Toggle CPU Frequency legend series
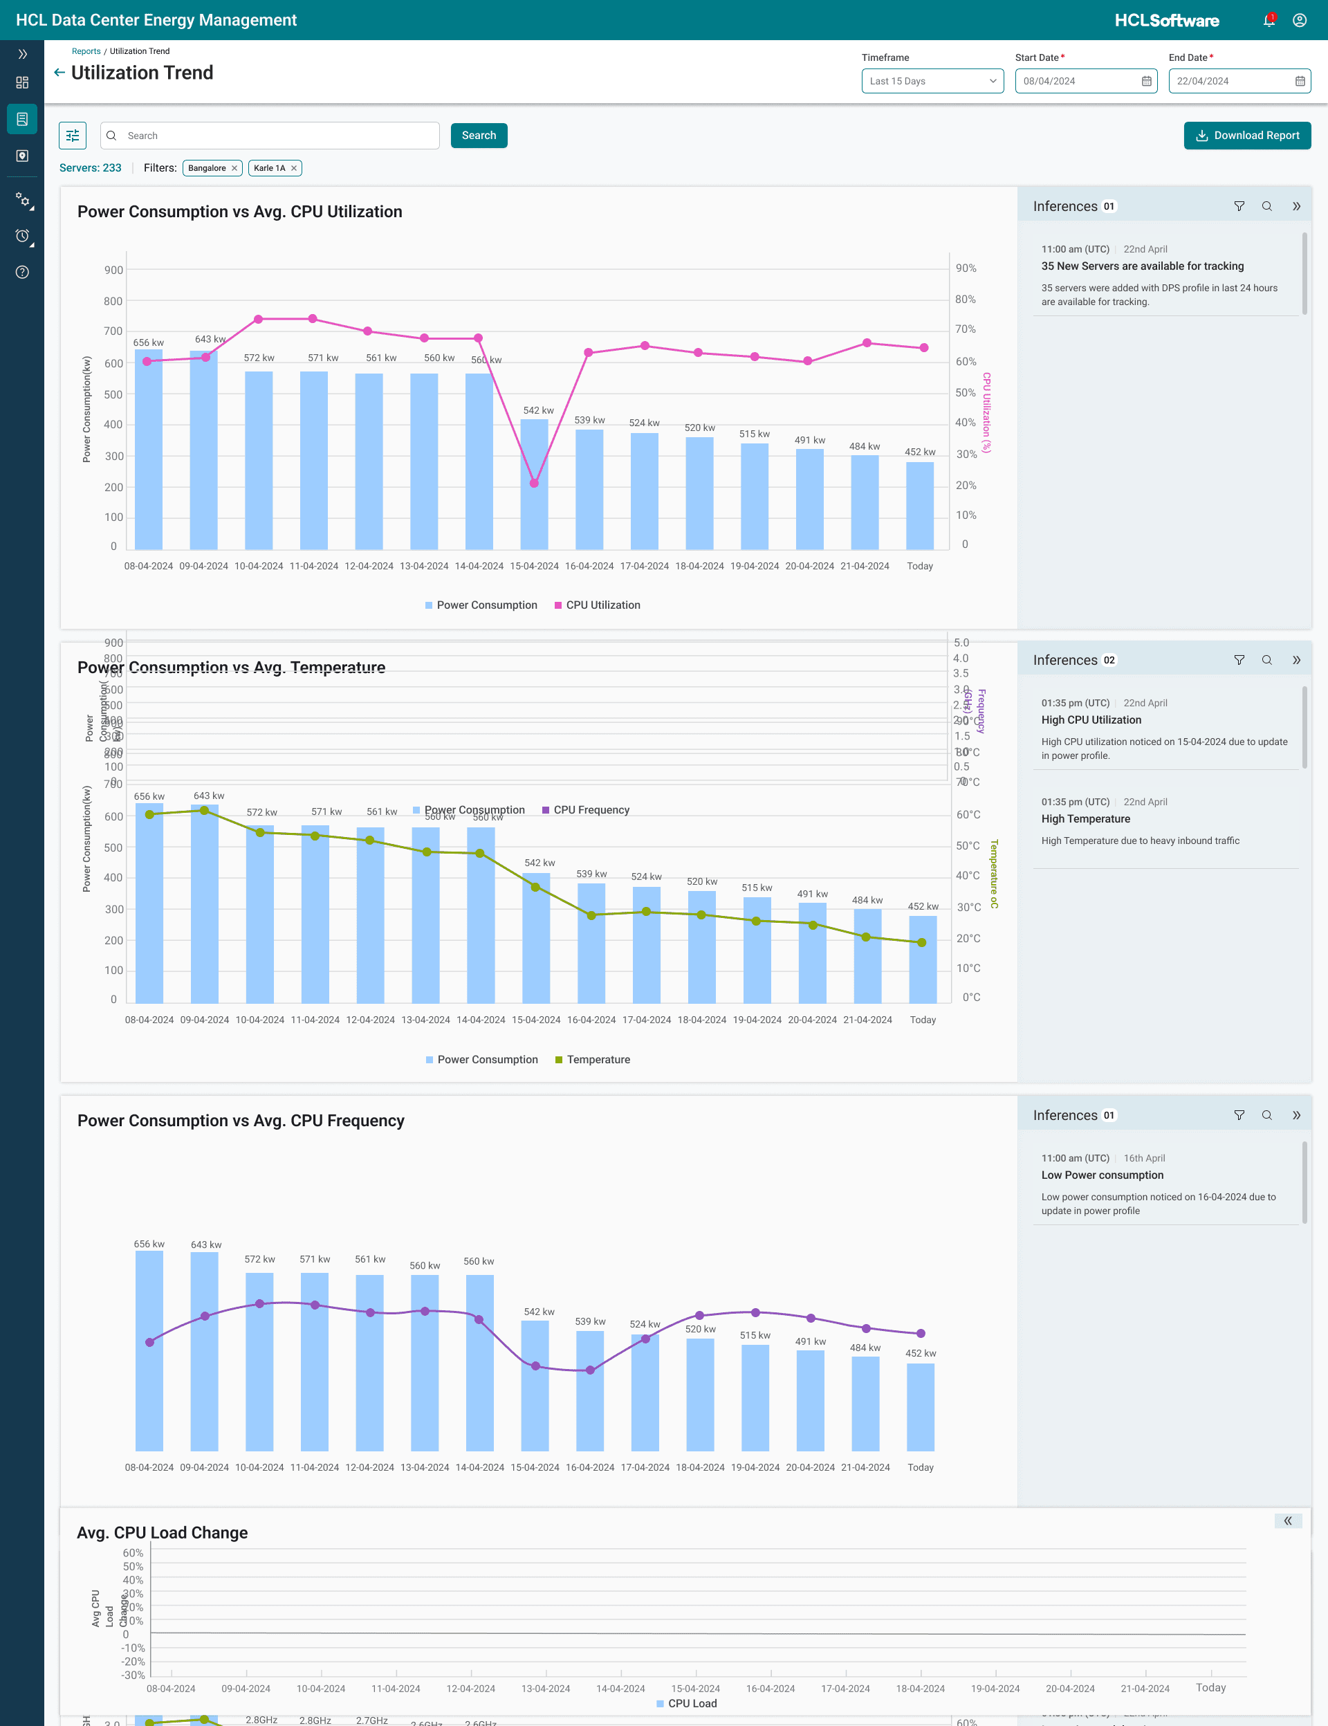The height and width of the screenshot is (1726, 1328). coord(585,810)
